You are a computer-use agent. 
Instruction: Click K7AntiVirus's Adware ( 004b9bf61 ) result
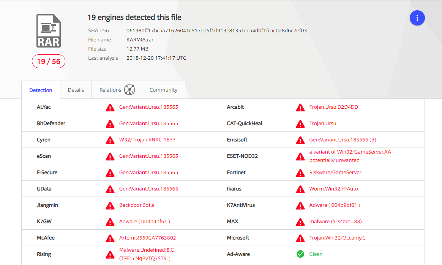pyautogui.click(x=335, y=205)
